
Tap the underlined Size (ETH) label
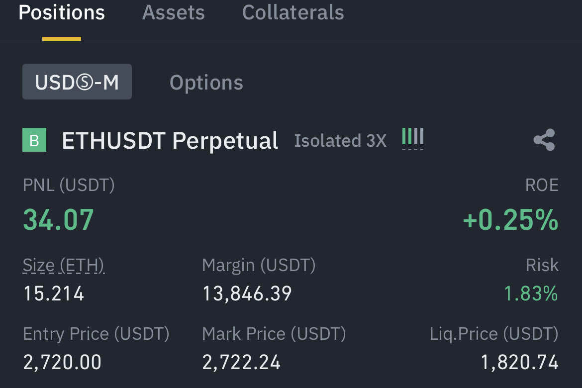(64, 266)
